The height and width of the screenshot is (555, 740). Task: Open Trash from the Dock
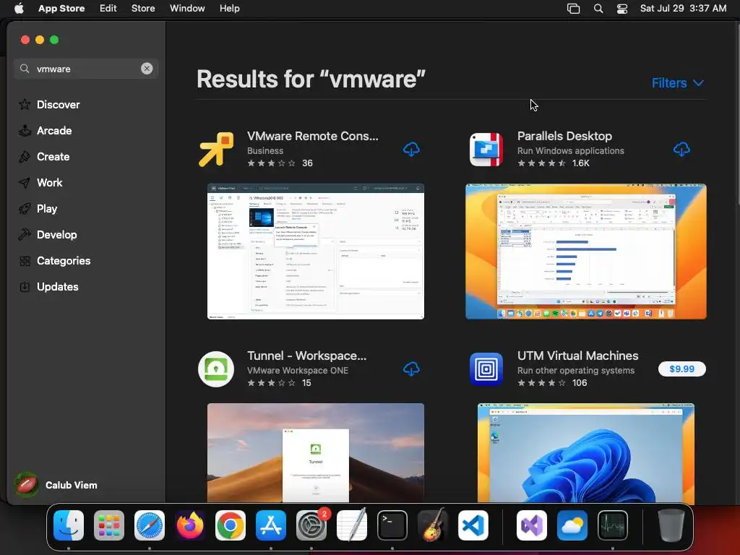click(x=671, y=525)
